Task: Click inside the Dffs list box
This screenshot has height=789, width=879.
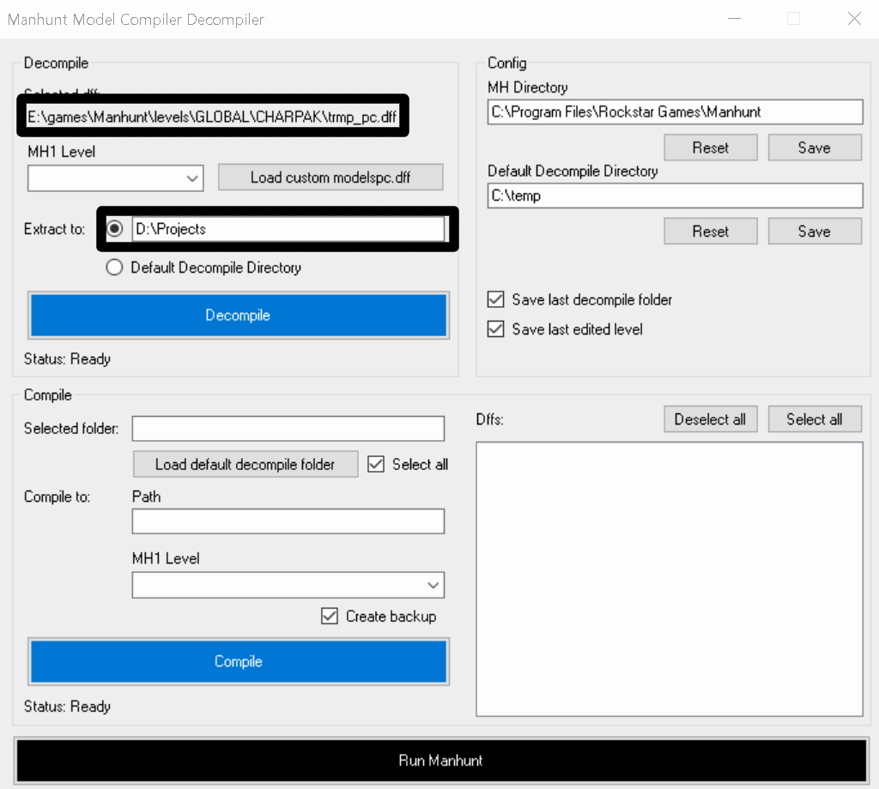Action: pyautogui.click(x=670, y=579)
